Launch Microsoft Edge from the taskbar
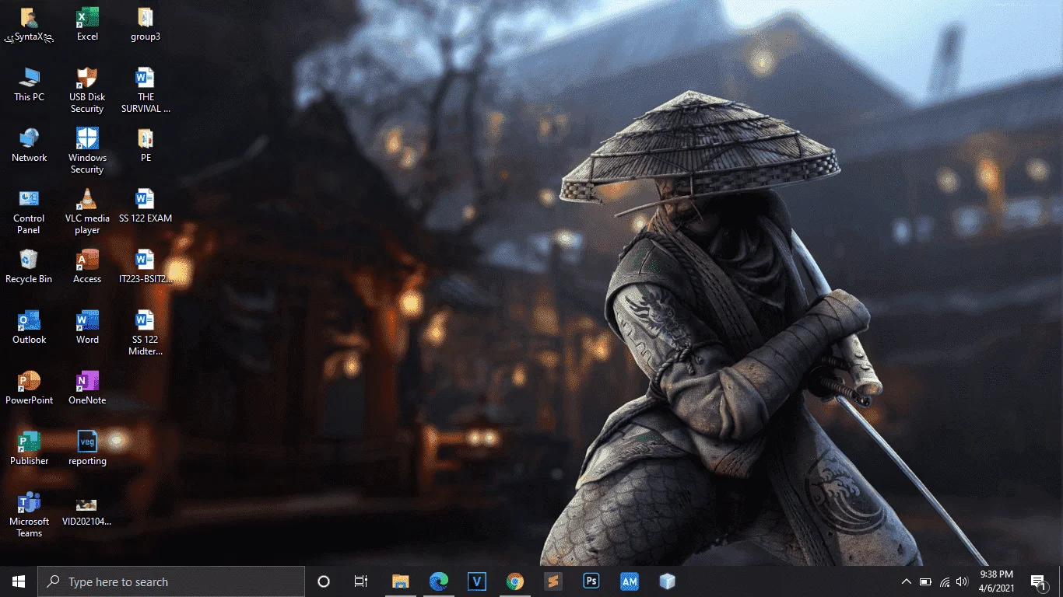Viewport: 1063px width, 597px height. point(439,581)
